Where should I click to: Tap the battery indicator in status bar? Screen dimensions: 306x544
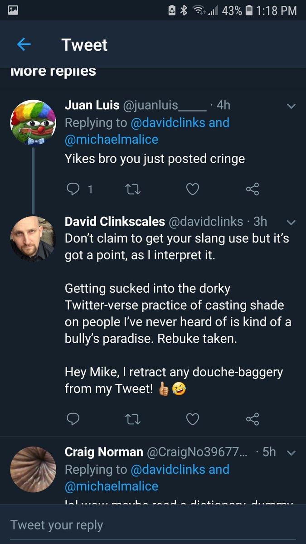(x=248, y=10)
